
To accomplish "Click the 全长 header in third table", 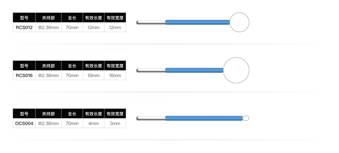I will pos(72,114).
